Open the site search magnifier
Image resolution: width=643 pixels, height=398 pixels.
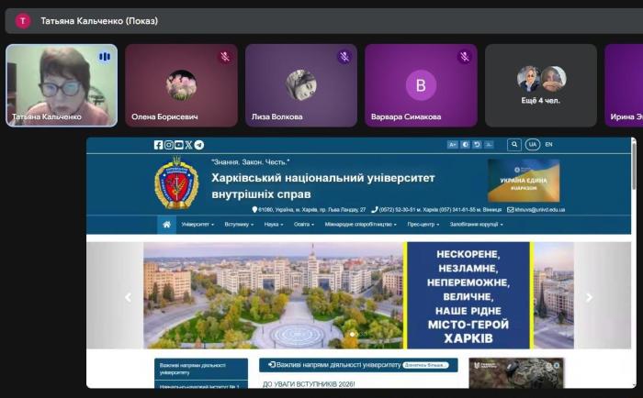pyautogui.click(x=514, y=145)
